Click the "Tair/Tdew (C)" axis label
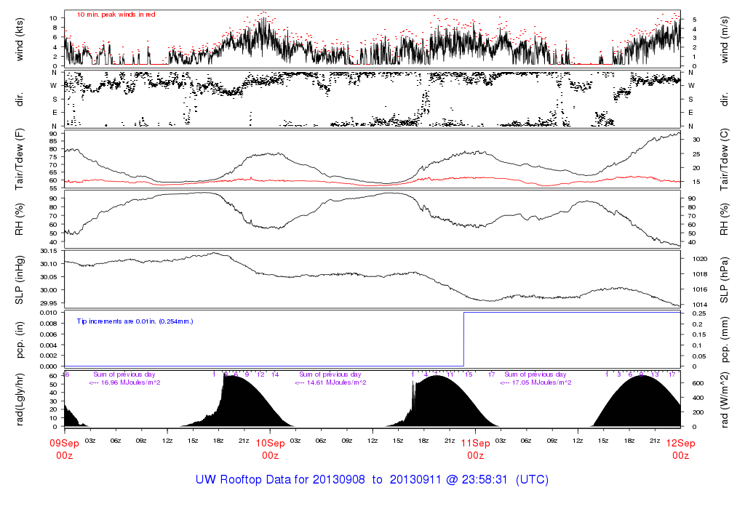This screenshot has height=509, width=745. point(724,159)
